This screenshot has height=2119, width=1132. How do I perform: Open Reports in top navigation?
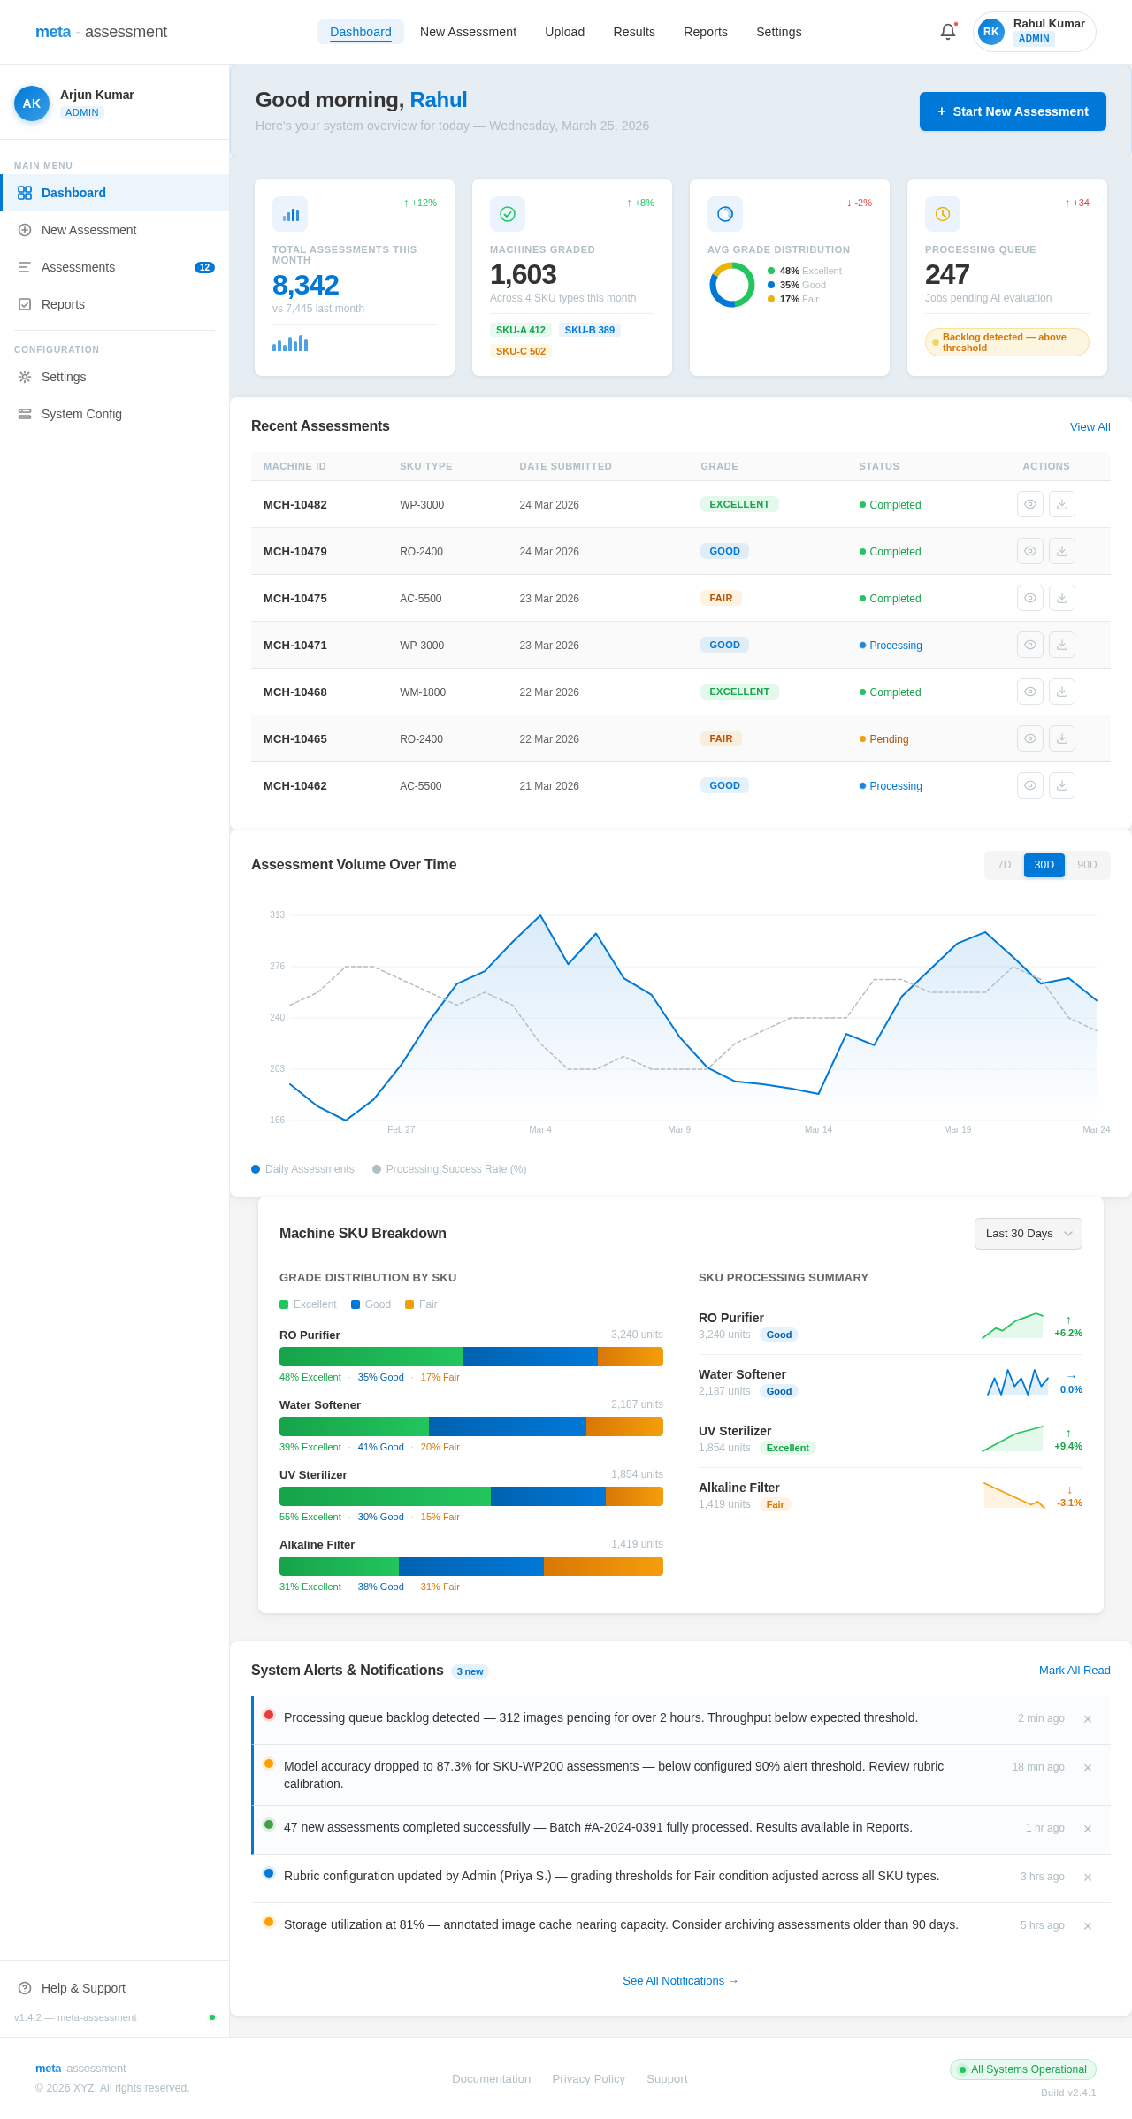point(706,32)
